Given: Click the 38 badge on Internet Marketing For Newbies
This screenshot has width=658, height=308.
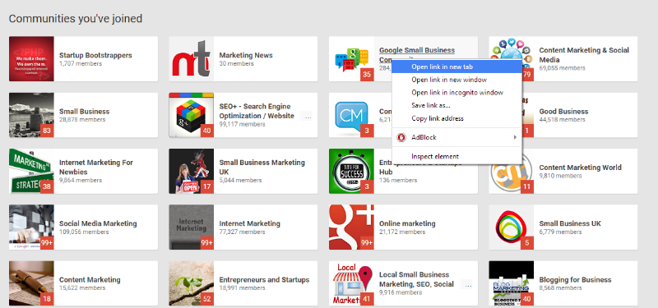Looking at the screenshot, I should (x=47, y=187).
